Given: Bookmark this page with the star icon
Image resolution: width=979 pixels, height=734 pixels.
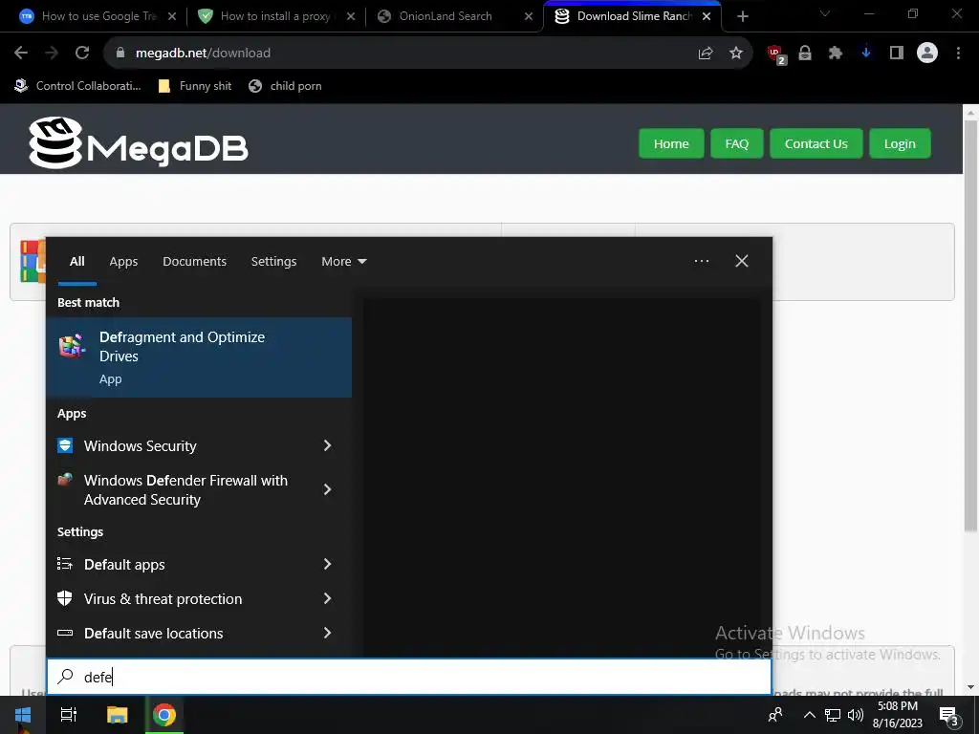Looking at the screenshot, I should pyautogui.click(x=736, y=54).
